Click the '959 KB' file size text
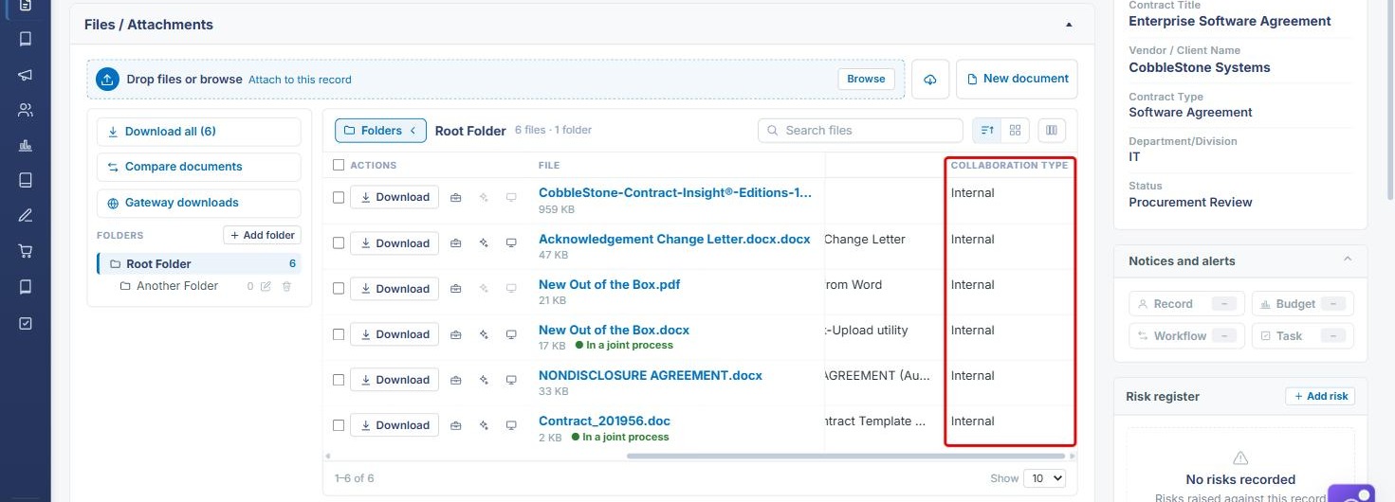Image resolution: width=1395 pixels, height=502 pixels. (x=557, y=209)
